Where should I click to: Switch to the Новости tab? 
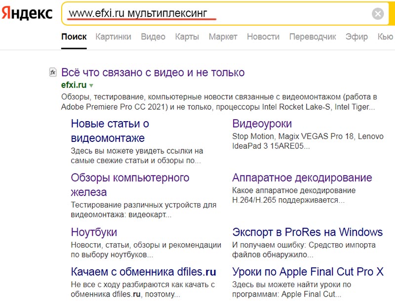[x=263, y=37]
